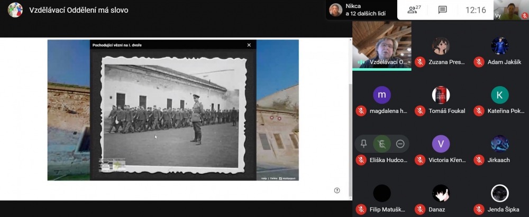Click the name label 'Eliška Hudco...'
The height and width of the screenshot is (217, 529).
[x=388, y=160]
